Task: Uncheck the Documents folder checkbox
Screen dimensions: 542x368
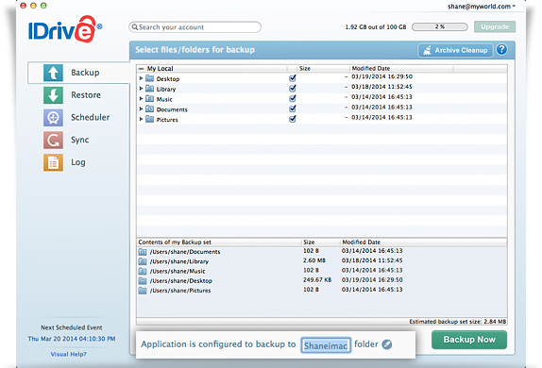Action: tap(293, 109)
